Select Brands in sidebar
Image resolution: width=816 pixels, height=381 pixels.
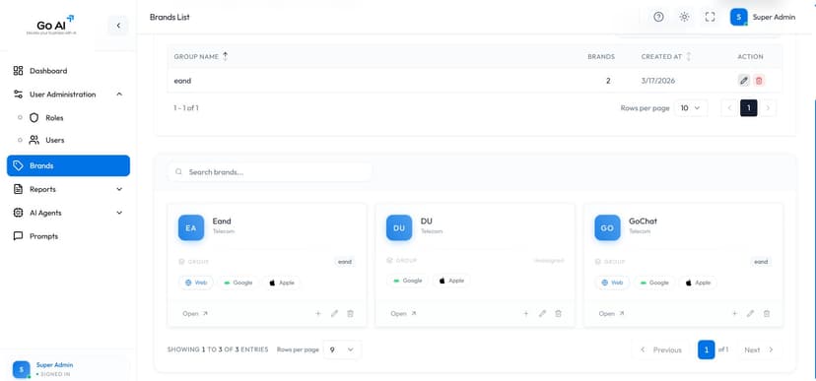68,165
